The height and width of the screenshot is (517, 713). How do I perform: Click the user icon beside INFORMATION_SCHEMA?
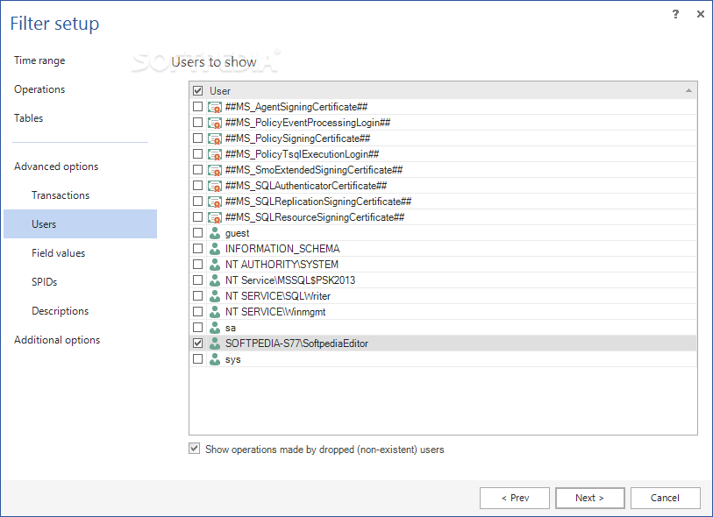[215, 249]
